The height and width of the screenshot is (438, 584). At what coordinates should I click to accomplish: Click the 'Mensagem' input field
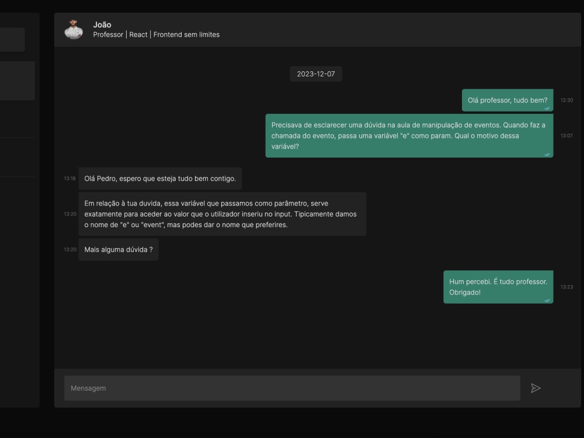point(292,387)
